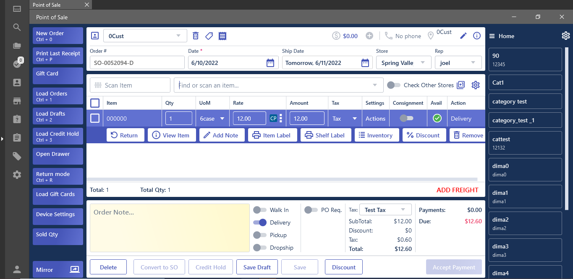Click the Scan Item input field
Screen dimensions: 573x279
130,85
